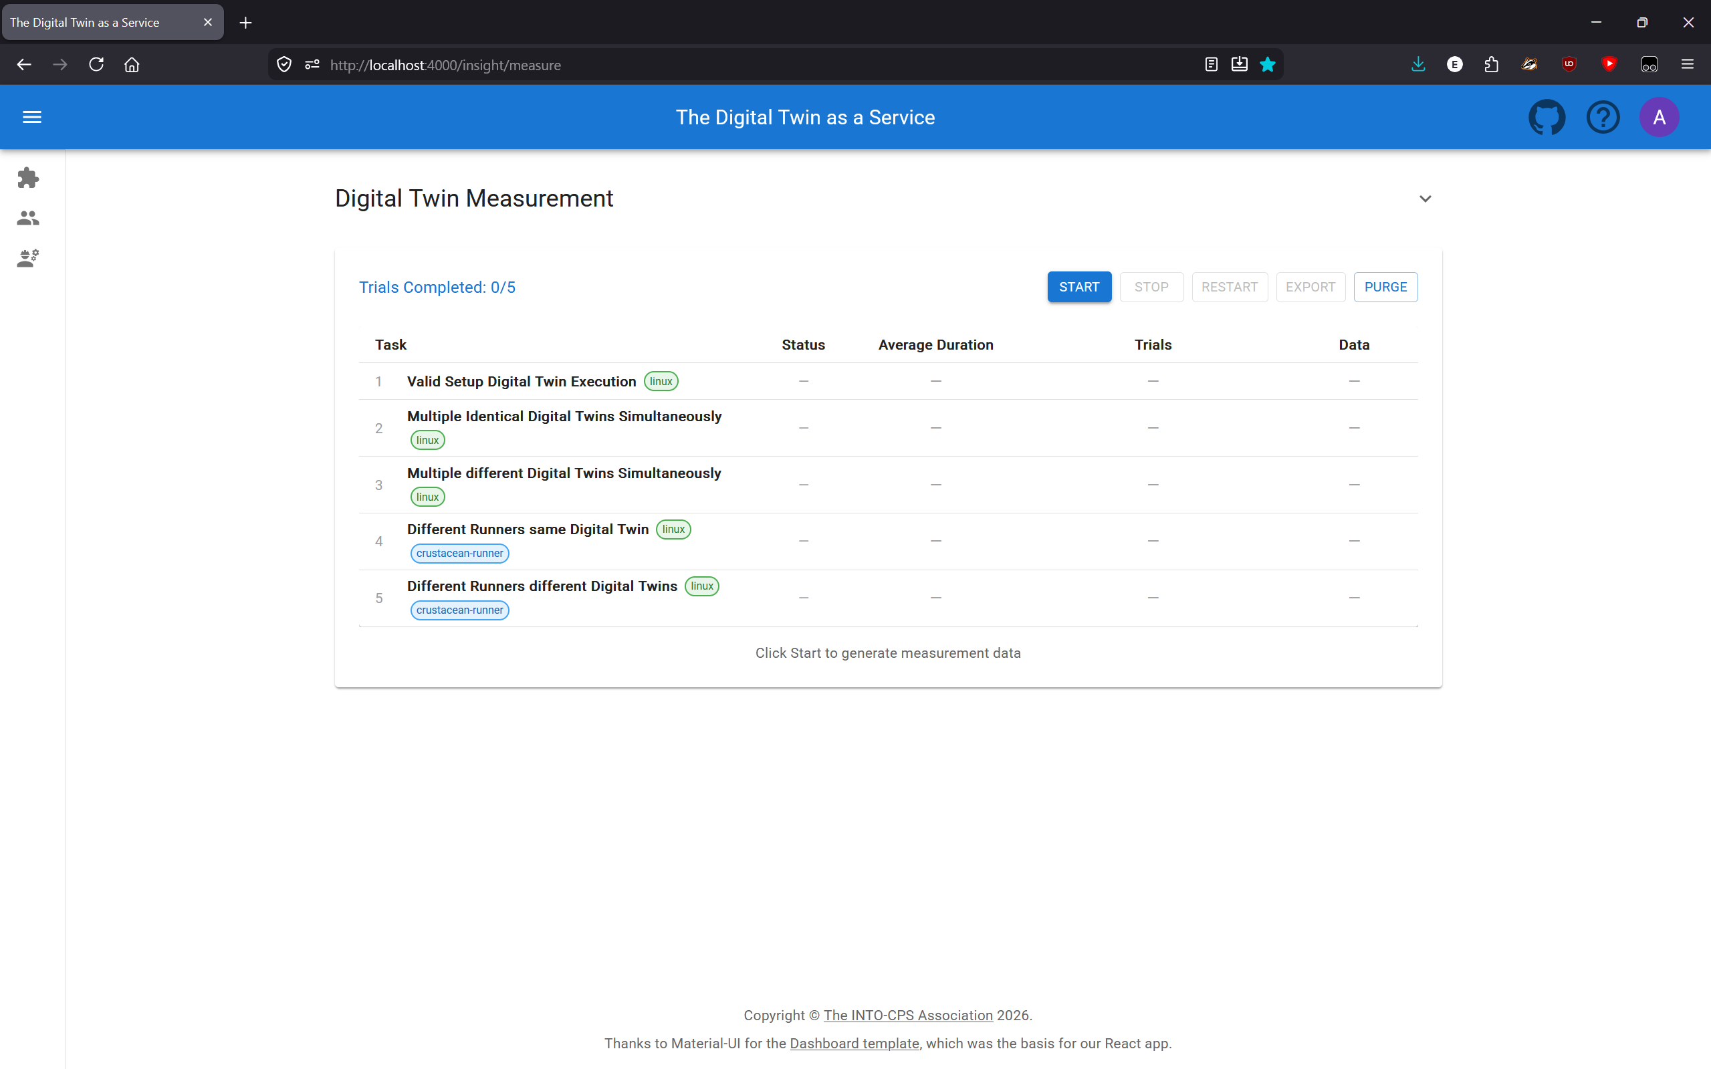This screenshot has width=1711, height=1069.
Task: Go forward with the browser forward arrow
Action: tap(60, 65)
